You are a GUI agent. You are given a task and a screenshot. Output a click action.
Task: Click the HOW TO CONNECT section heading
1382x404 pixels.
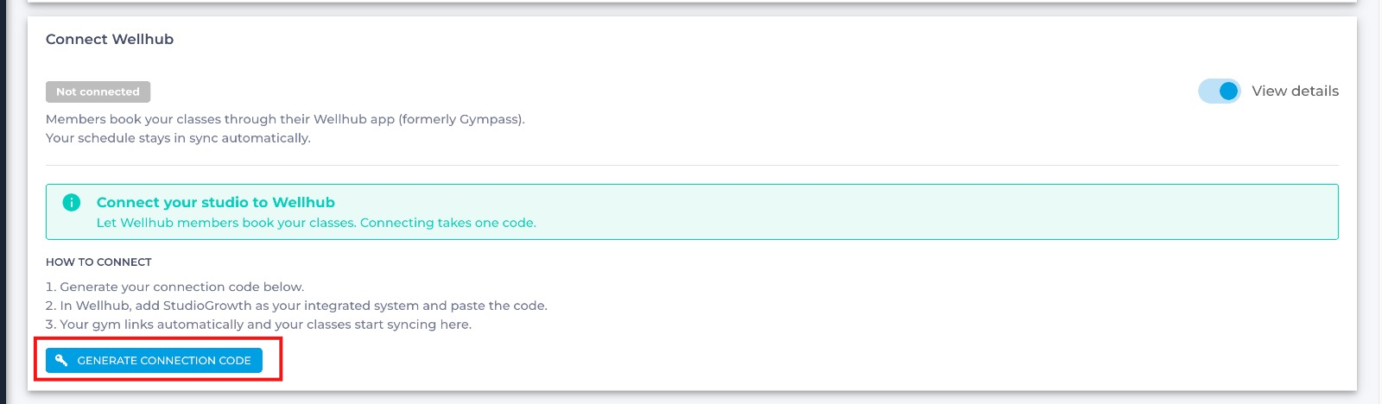coord(98,262)
